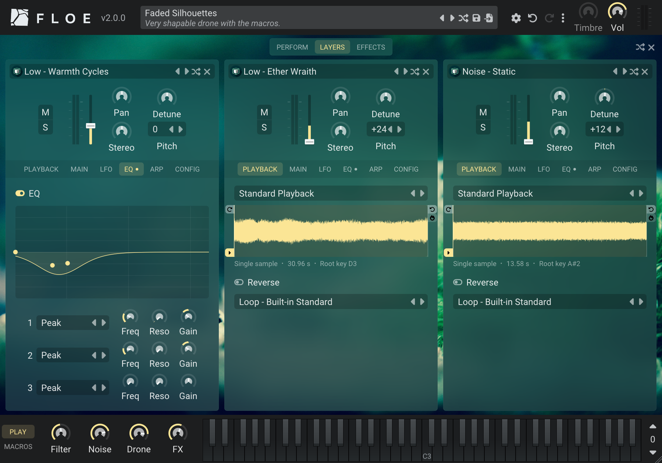Click the master Vol knob

(x=617, y=12)
